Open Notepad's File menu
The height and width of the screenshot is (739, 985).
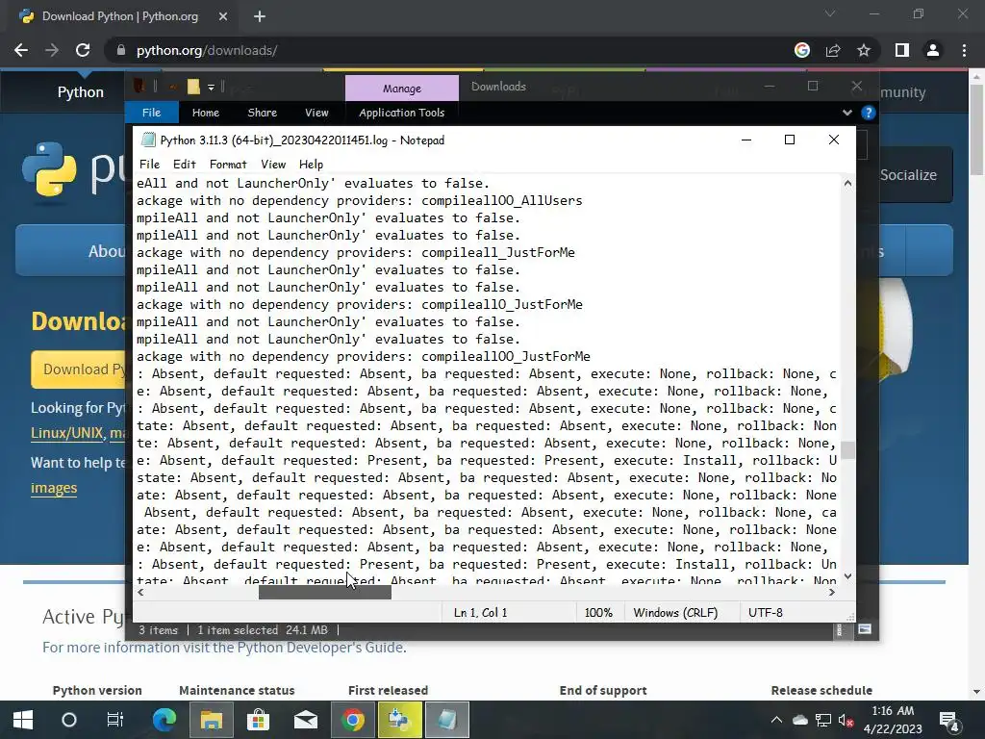pos(149,164)
